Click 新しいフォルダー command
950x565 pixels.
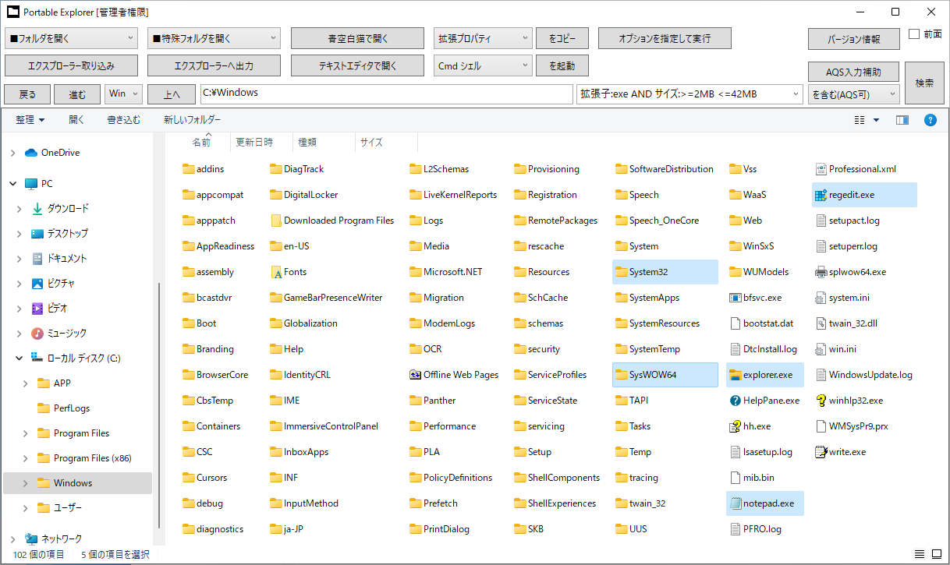[192, 120]
